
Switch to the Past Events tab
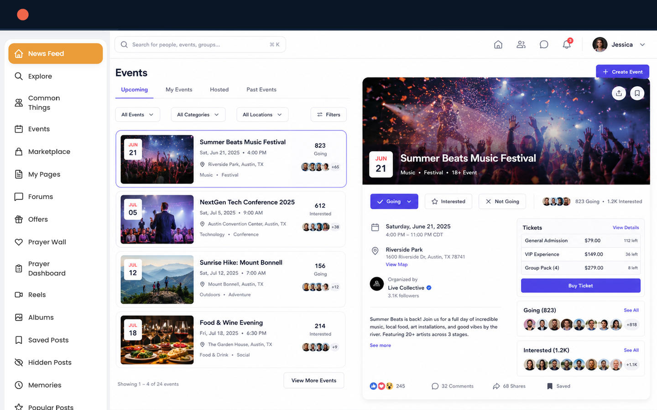[x=261, y=90]
